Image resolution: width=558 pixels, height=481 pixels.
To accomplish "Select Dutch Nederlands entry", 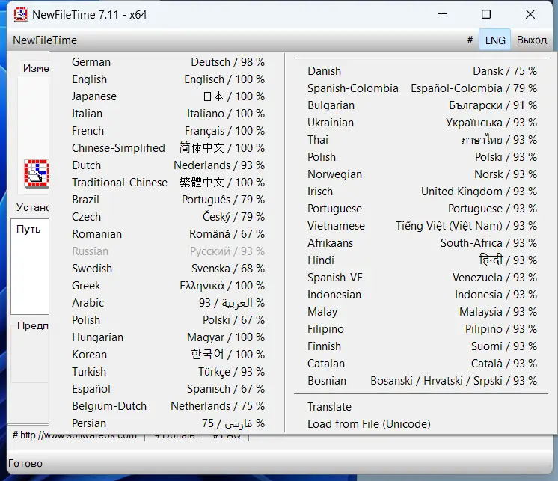I will click(x=168, y=165).
